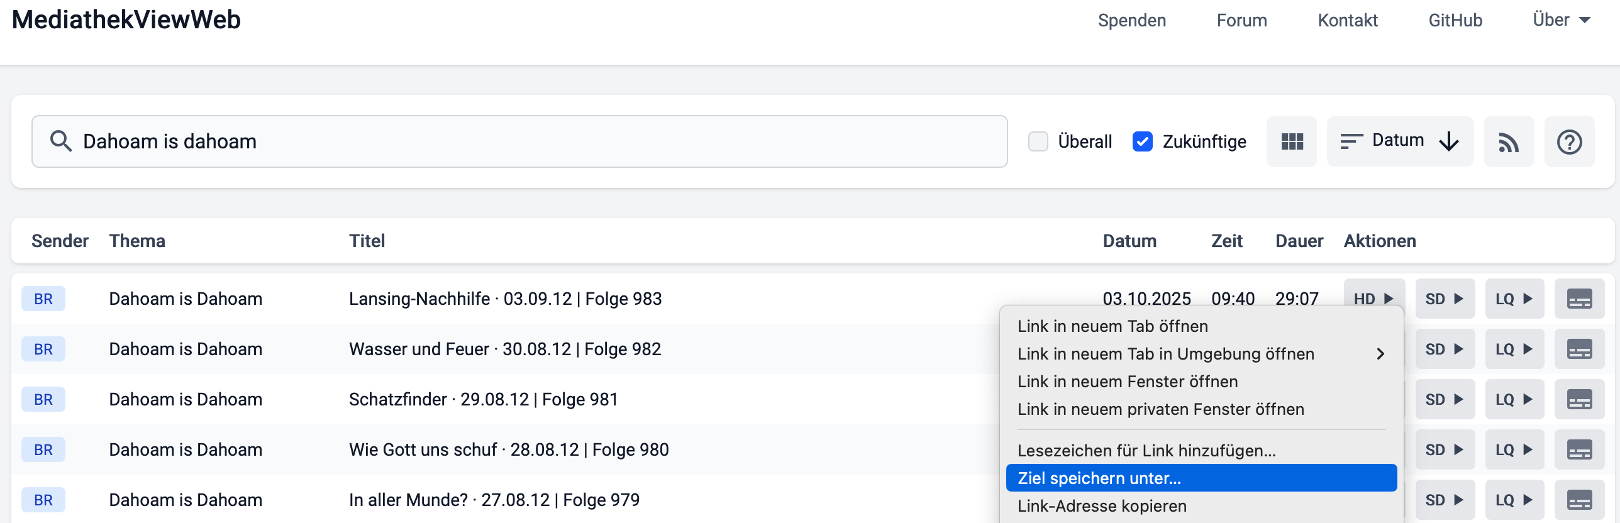Click 'Schatzfinder · 29.08.12 | Folge 981' title
Viewport: 1620px width, 523px height.
point(484,399)
